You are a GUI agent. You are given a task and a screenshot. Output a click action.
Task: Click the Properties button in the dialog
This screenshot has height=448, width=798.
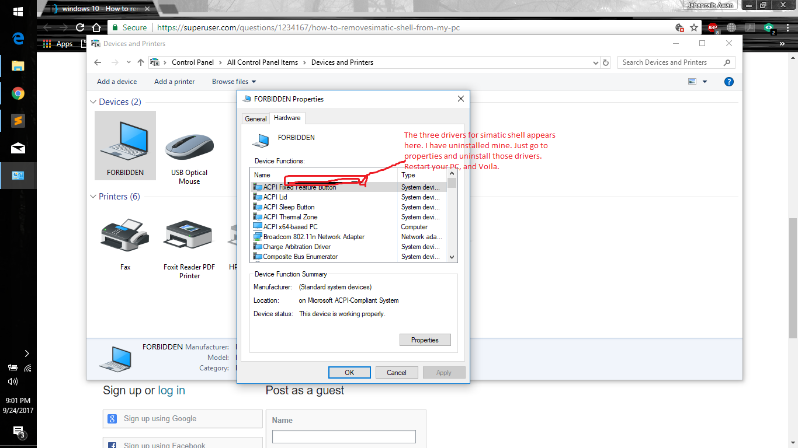[425, 339]
